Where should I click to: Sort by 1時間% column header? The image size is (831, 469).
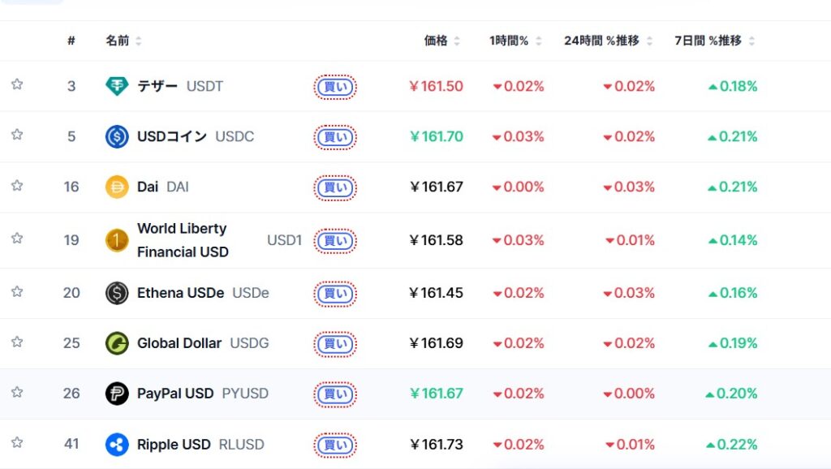515,41
